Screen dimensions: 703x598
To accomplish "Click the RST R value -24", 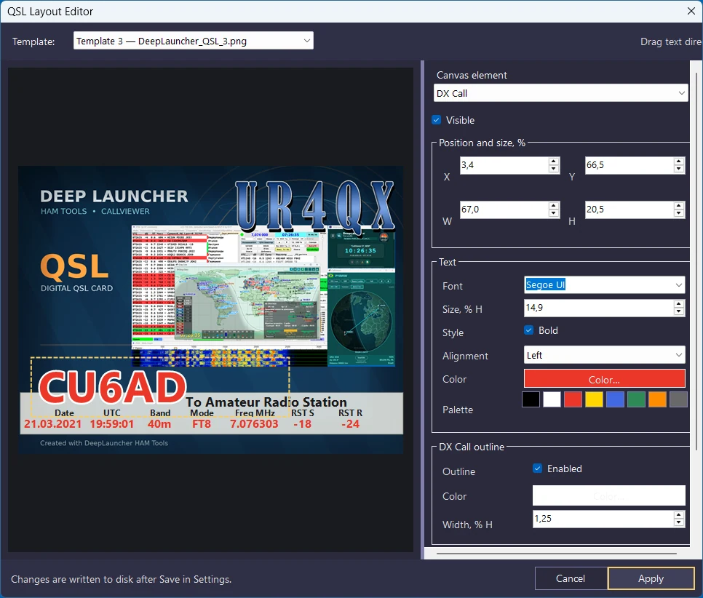I will 350,424.
